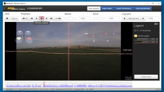This screenshot has height=92, width=164.
Task: Click the Zoom 100% input field
Action: 113,18
